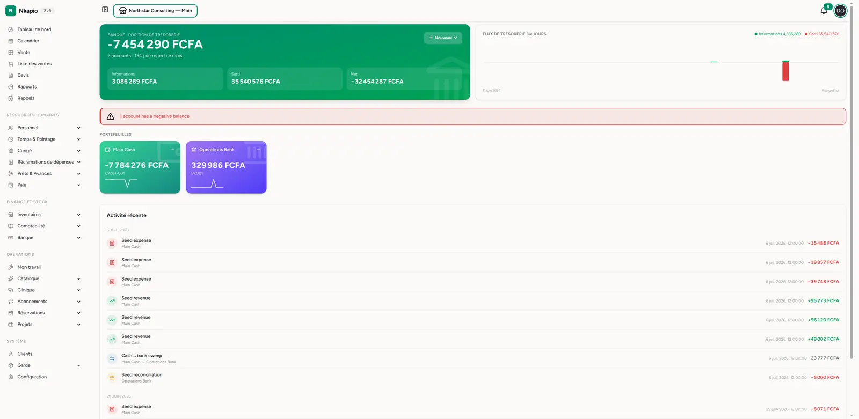Click the Personnel people icon
Image resolution: width=859 pixels, height=419 pixels.
pos(11,128)
